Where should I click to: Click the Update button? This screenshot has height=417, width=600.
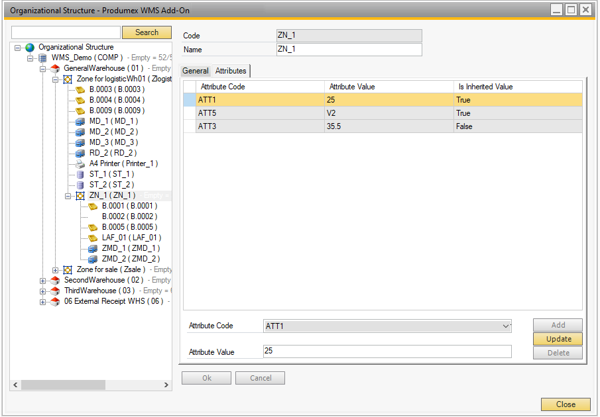(558, 339)
